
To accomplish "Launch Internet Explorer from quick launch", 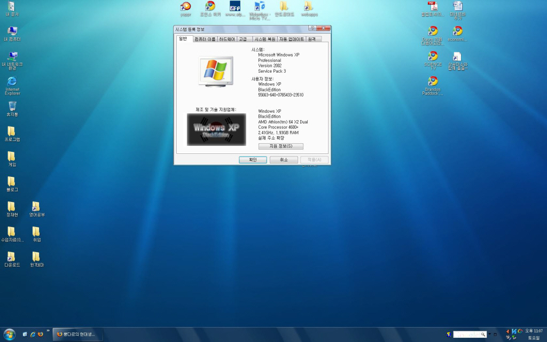I will point(33,335).
